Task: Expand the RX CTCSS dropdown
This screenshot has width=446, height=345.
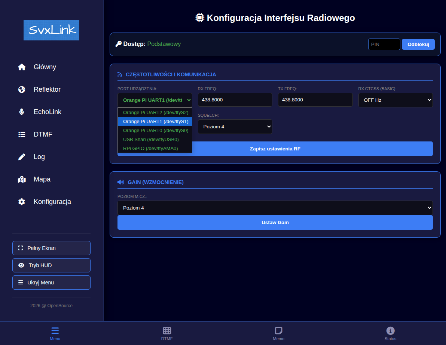Action: (x=395, y=100)
